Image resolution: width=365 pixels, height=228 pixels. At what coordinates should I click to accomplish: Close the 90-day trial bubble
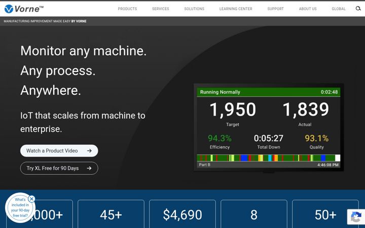[31, 199]
